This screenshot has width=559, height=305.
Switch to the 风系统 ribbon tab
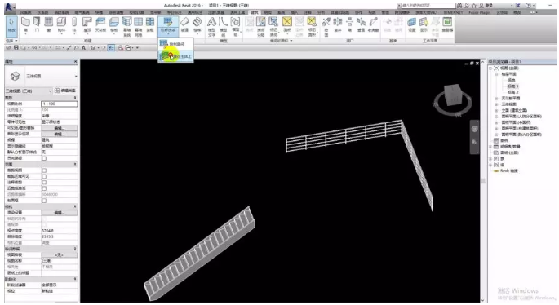click(25, 12)
